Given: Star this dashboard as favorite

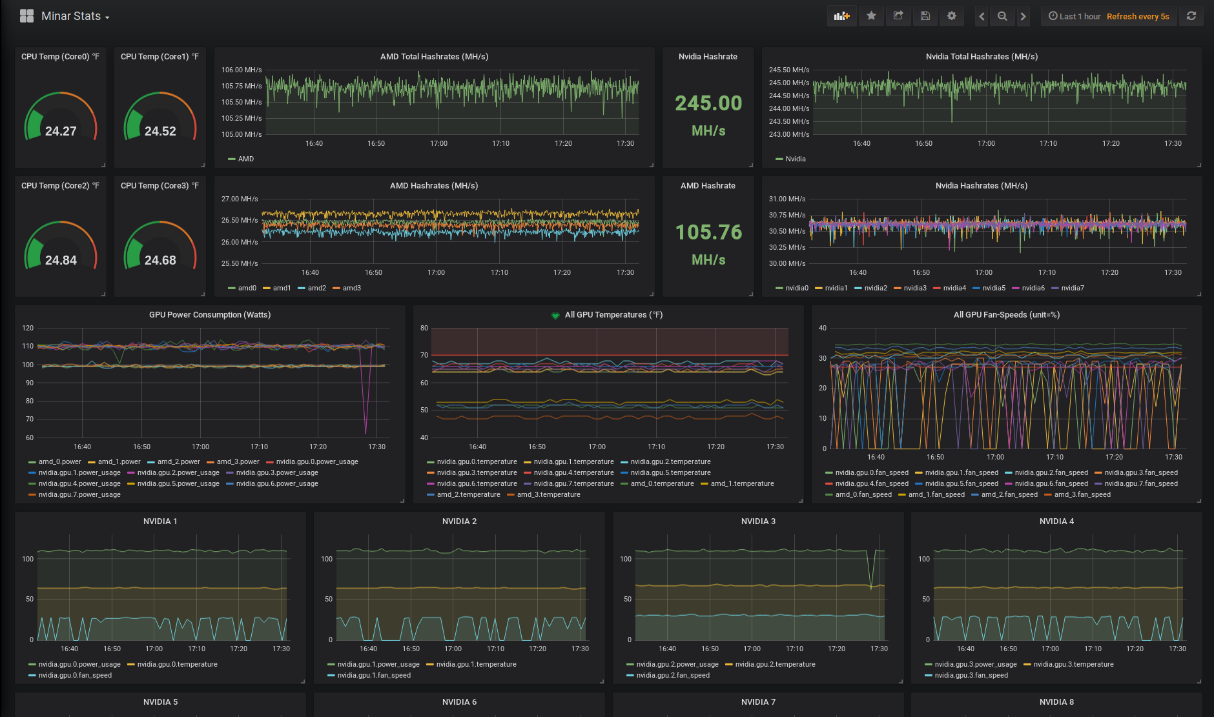Looking at the screenshot, I should point(871,16).
